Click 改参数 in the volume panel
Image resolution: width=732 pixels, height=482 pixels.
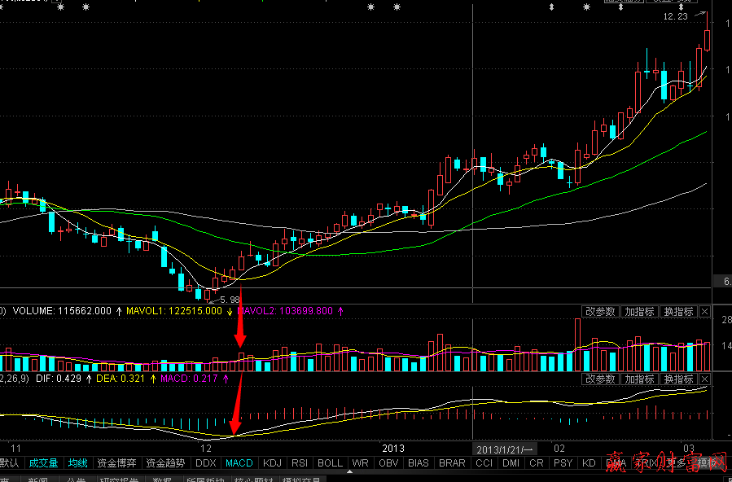click(600, 312)
